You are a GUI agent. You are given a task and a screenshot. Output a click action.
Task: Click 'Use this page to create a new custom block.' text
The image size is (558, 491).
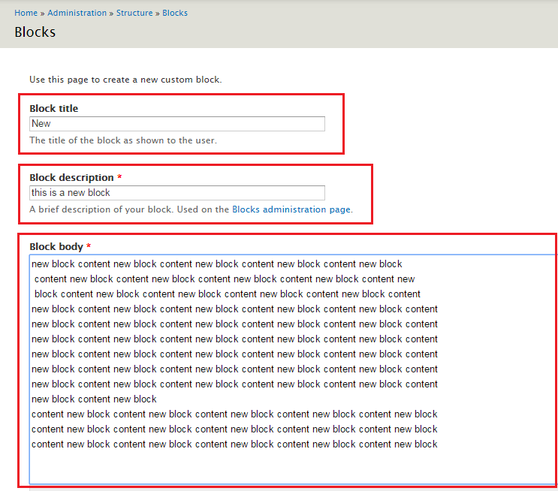point(125,80)
